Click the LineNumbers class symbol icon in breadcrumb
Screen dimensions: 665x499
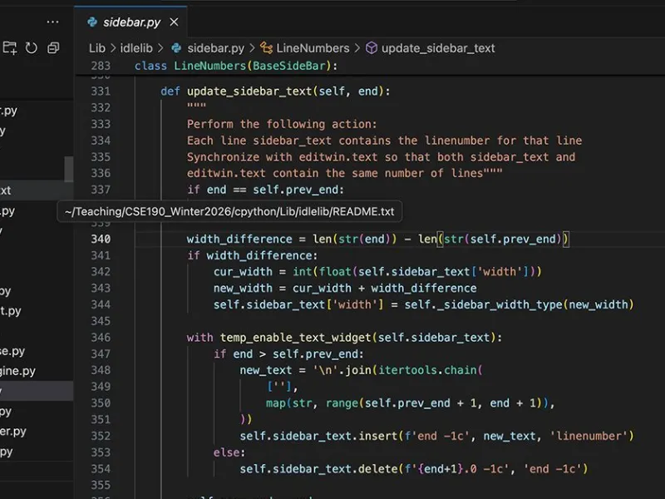[x=267, y=48]
